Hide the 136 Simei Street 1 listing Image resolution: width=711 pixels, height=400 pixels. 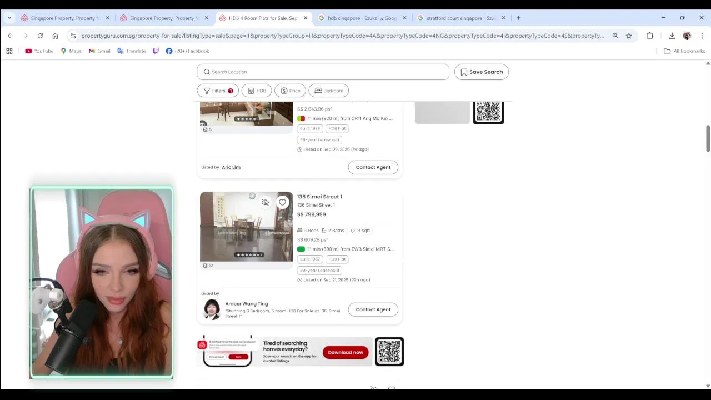[x=266, y=202]
